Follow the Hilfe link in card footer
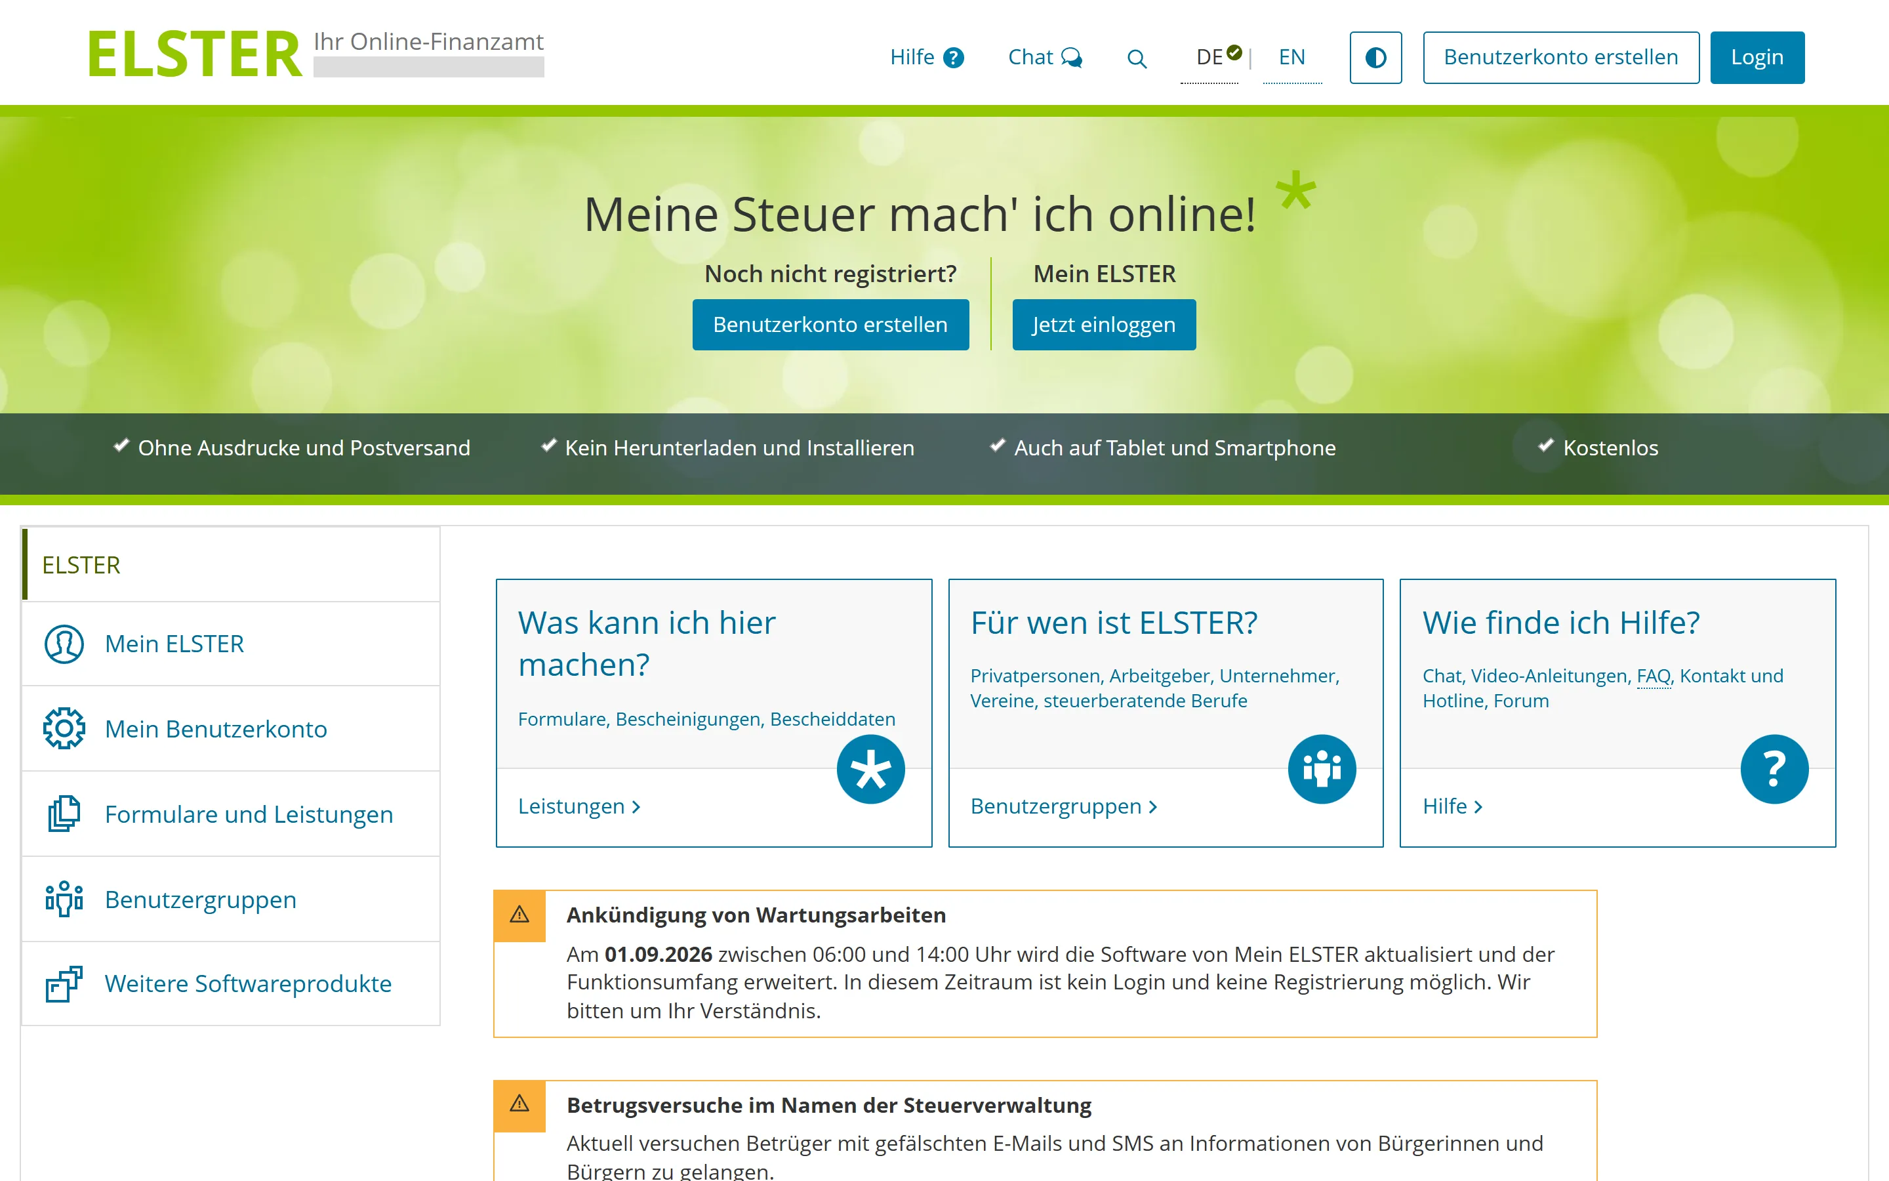Image resolution: width=1889 pixels, height=1181 pixels. [1453, 806]
